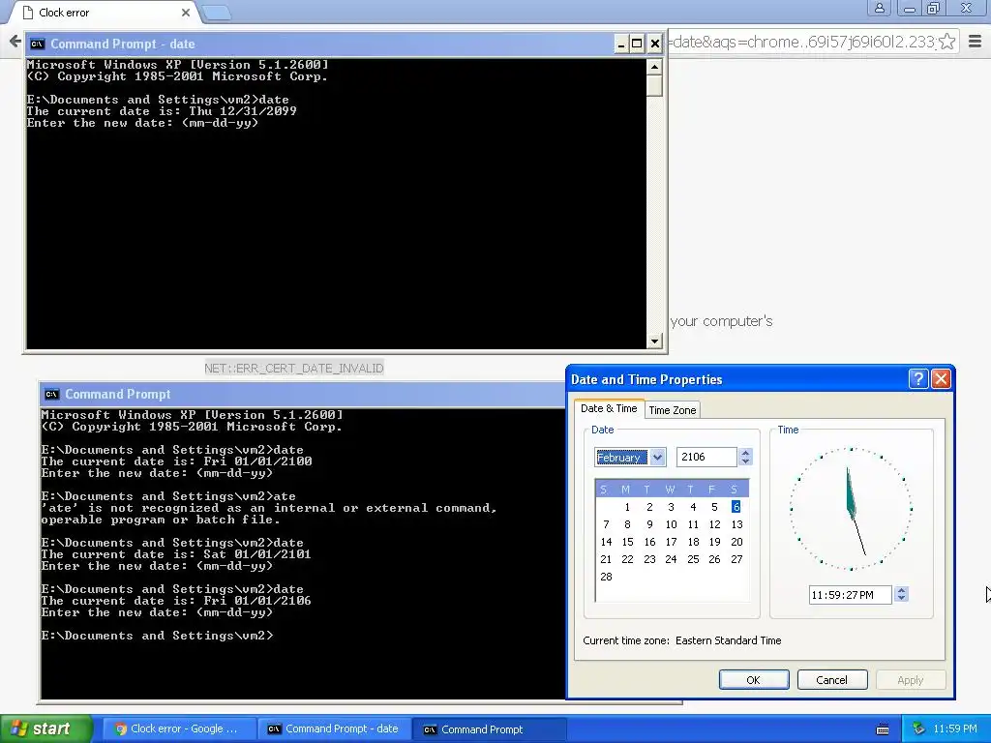Close the Clock error browser tab

[x=185, y=13]
